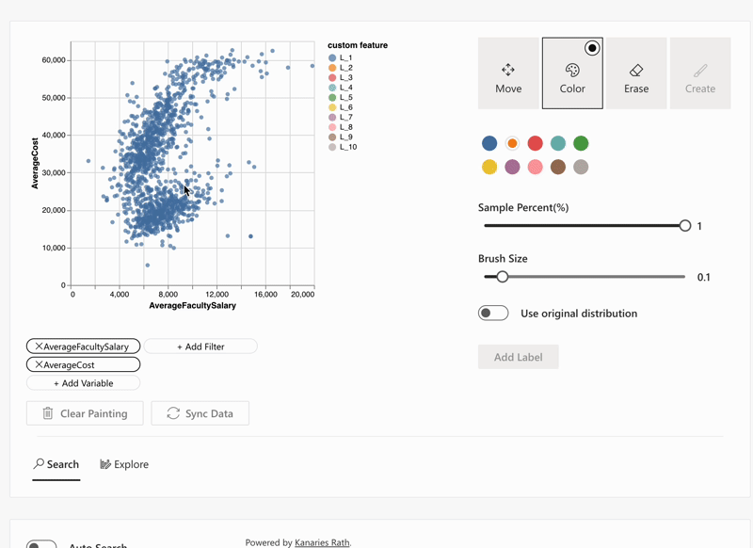Click the Add Label button
The width and height of the screenshot is (753, 548).
[519, 357]
